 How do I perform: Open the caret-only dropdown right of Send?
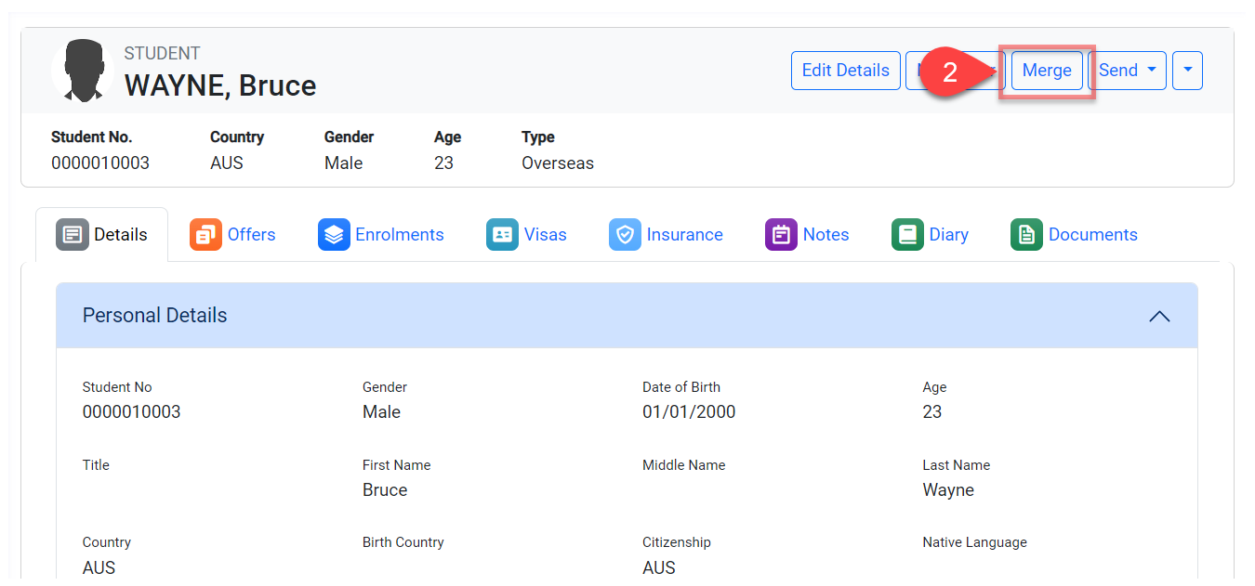pos(1187,71)
